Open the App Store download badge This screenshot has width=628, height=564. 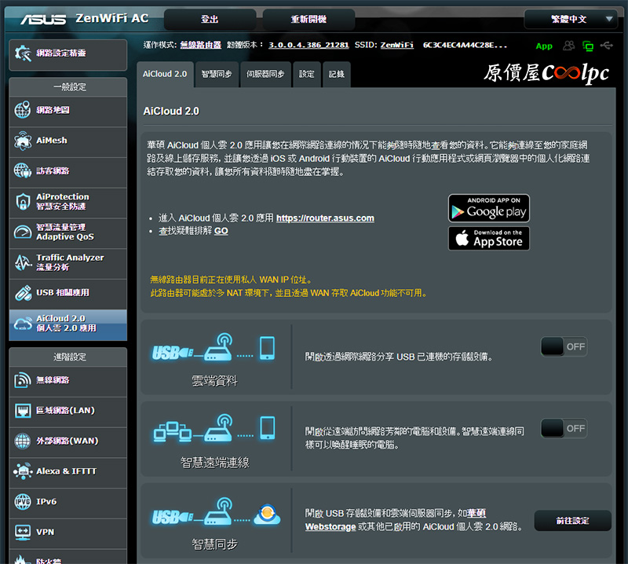click(x=488, y=239)
